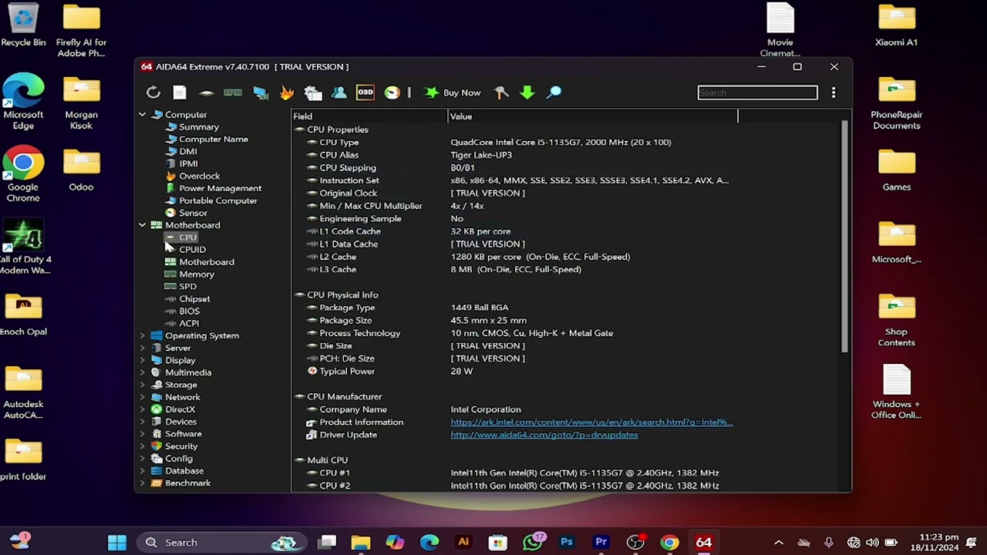Screen dimensions: 987x555
Task: Click the network computers toolbar icon
Action: [x=261, y=92]
